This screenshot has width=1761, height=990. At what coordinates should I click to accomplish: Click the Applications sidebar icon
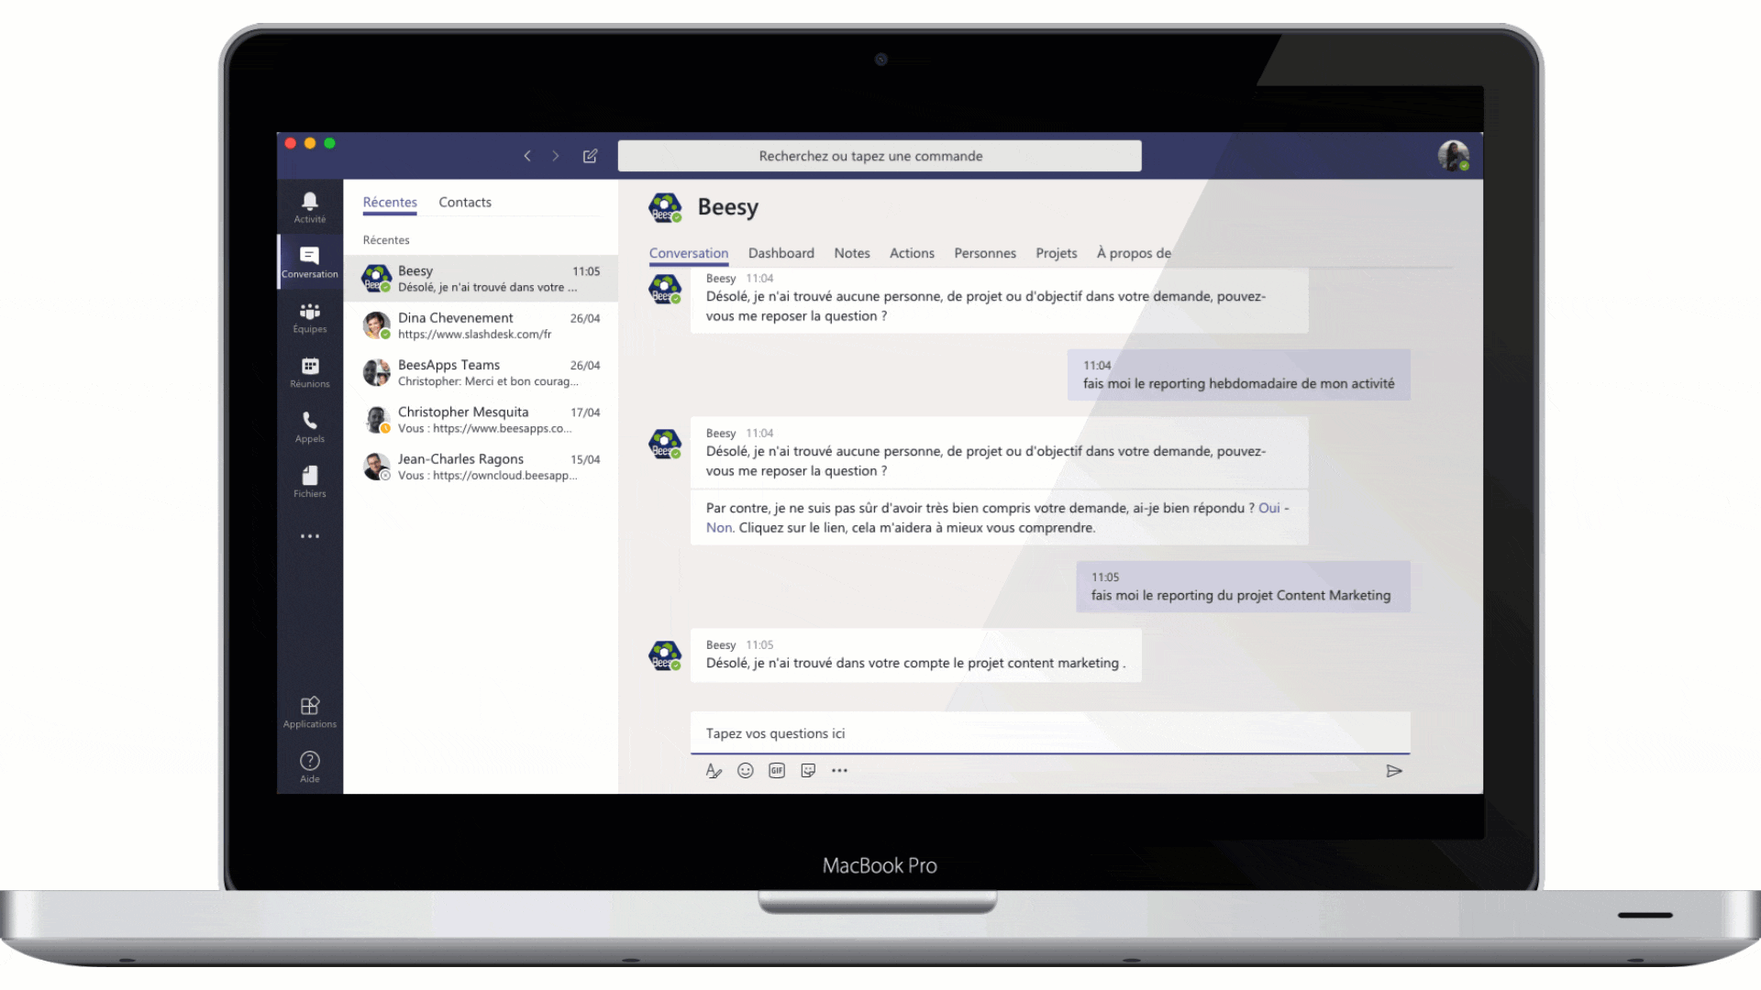pyautogui.click(x=310, y=706)
